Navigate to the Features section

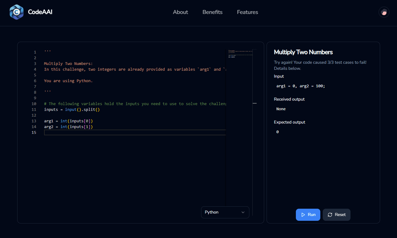(x=247, y=12)
